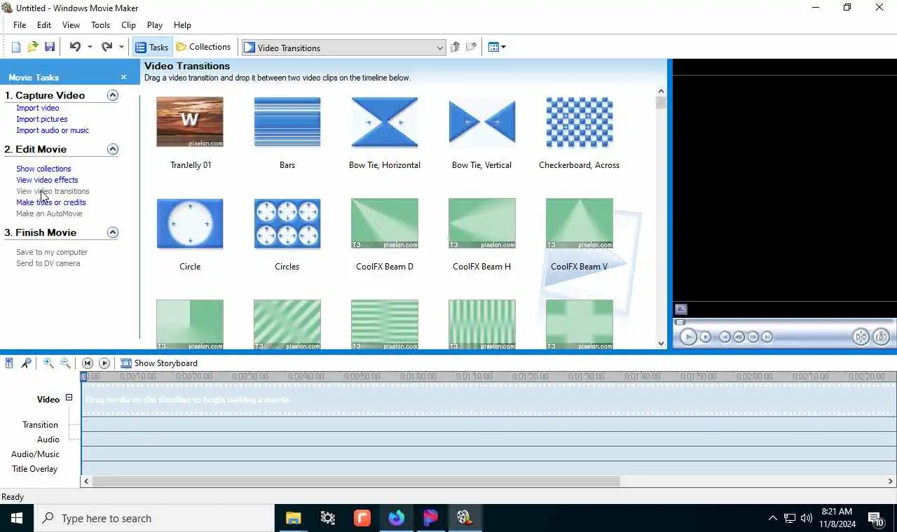Select the CoolFX Beam V transition

click(x=580, y=223)
